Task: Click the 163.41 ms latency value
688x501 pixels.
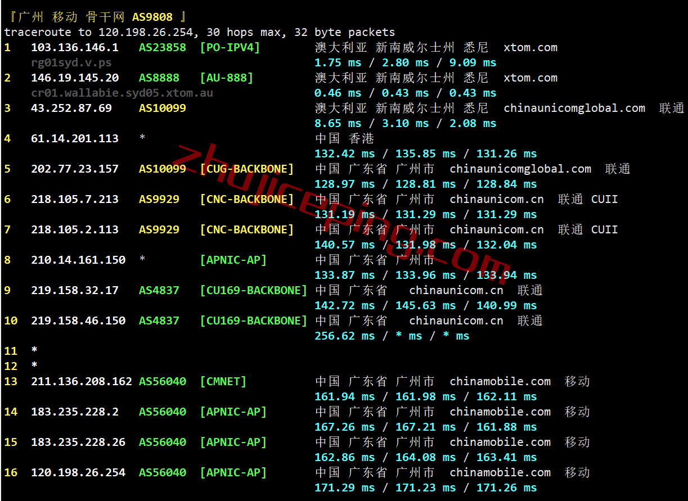Action: [507, 458]
